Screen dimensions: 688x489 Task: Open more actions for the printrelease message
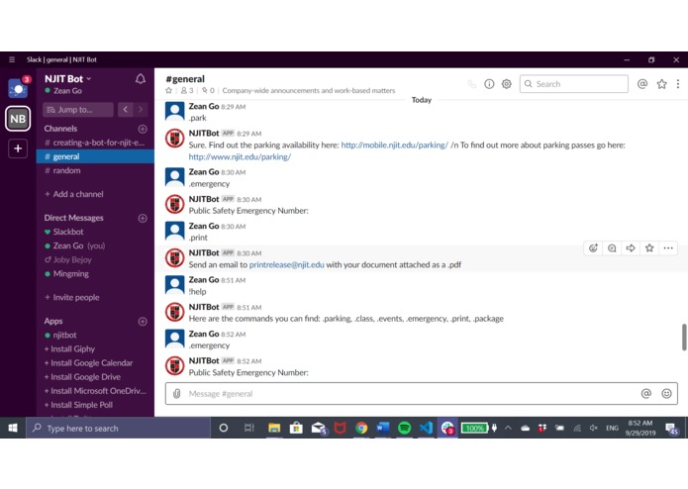point(668,248)
